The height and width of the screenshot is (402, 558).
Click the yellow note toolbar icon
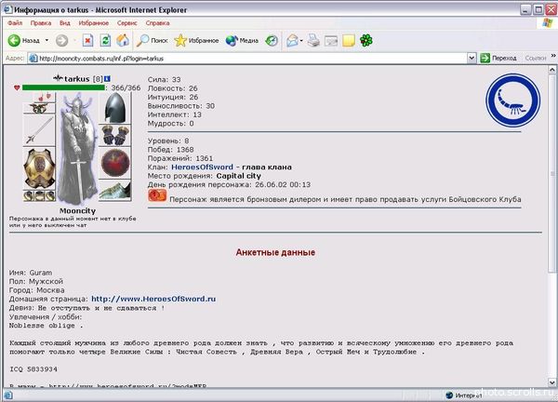click(x=349, y=41)
